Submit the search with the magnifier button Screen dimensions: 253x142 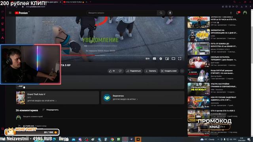[x=161, y=13]
